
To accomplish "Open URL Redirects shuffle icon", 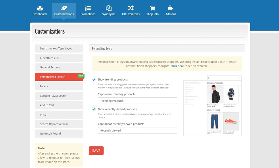I will click(131, 8).
